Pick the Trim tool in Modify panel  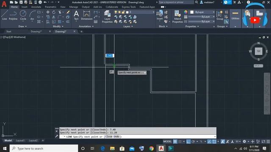[x=60, y=12]
